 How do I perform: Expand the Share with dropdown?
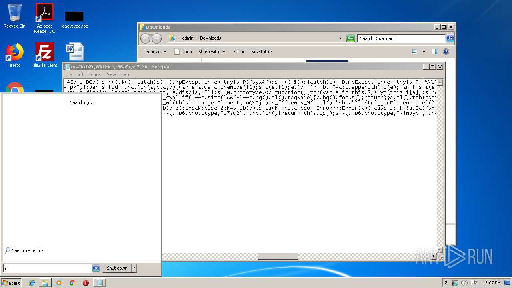coord(212,52)
